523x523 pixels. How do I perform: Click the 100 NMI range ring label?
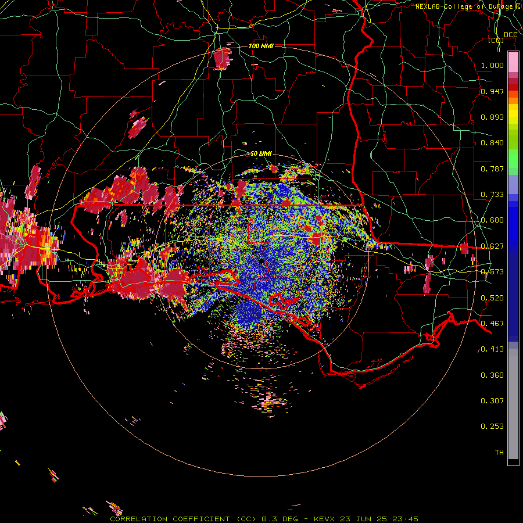click(261, 46)
